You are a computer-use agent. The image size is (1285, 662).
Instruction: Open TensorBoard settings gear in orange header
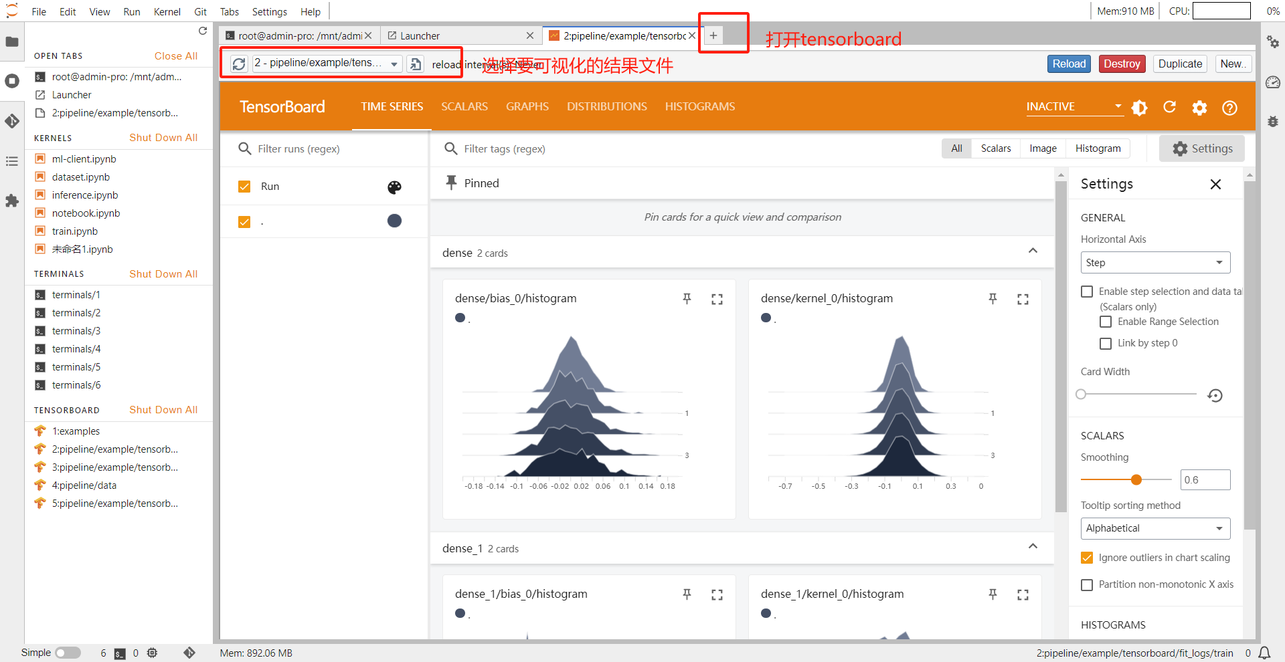pos(1200,108)
